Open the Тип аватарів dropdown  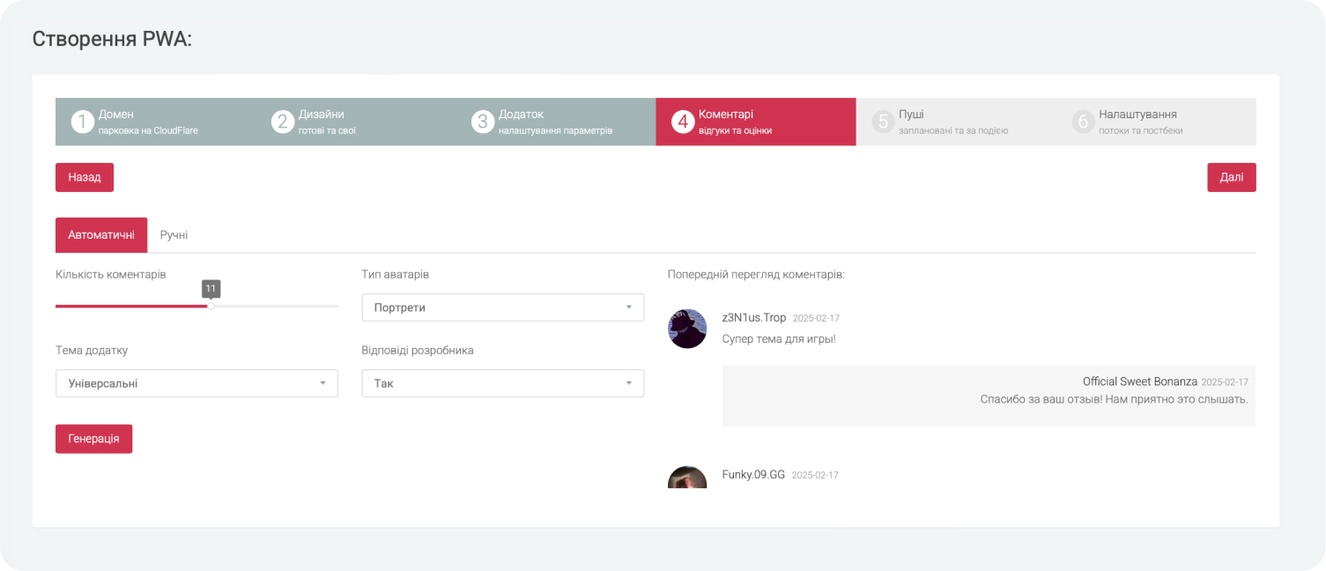tap(502, 308)
